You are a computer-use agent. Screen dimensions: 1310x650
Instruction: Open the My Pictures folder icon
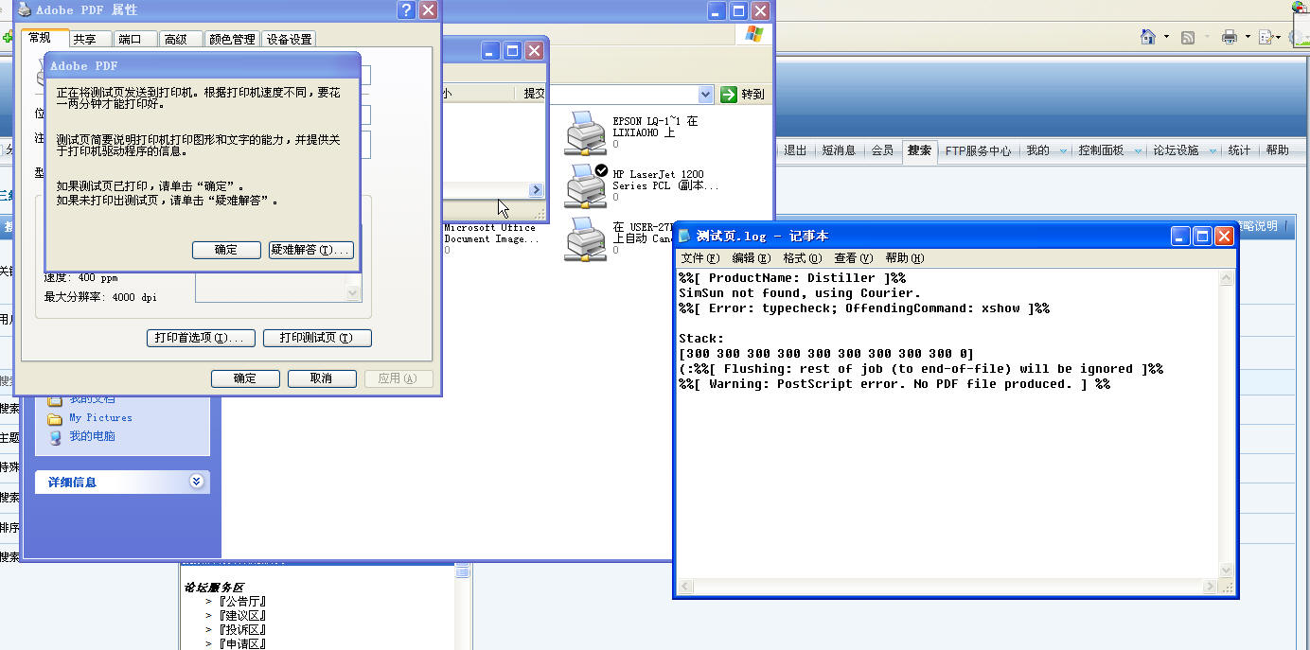pos(55,417)
